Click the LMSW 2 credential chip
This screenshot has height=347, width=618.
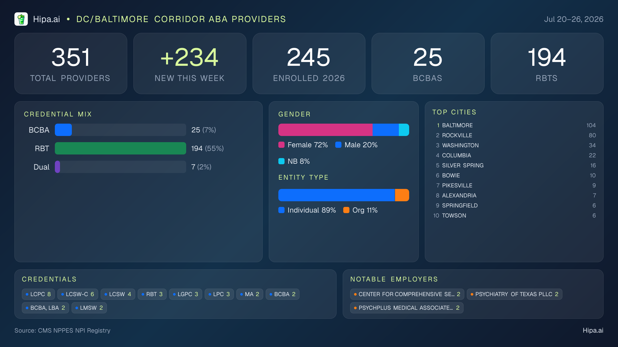coord(89,308)
